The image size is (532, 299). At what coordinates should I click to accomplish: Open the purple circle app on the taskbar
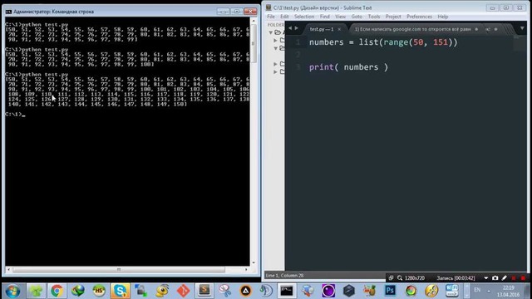point(328,291)
